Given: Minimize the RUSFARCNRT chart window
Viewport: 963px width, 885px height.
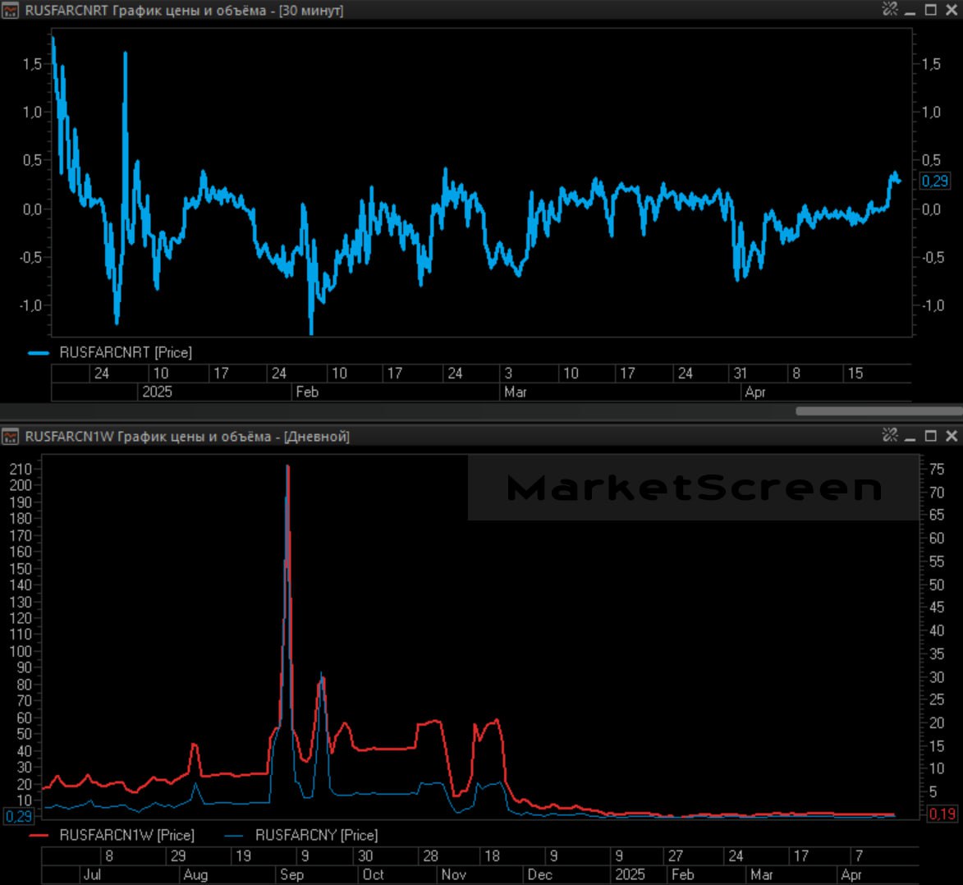Looking at the screenshot, I should click(x=910, y=11).
